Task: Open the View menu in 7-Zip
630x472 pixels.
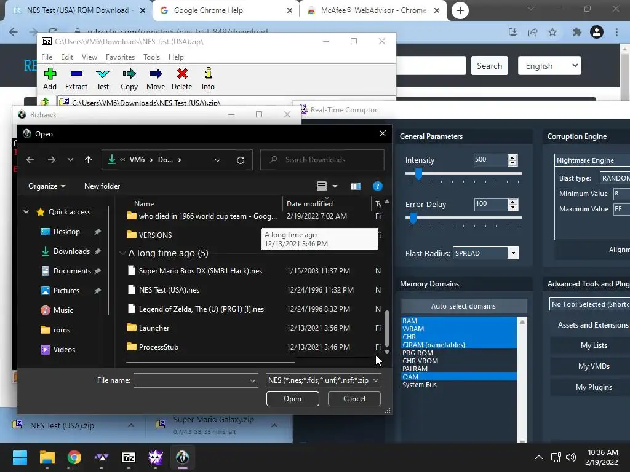Action: point(90,57)
